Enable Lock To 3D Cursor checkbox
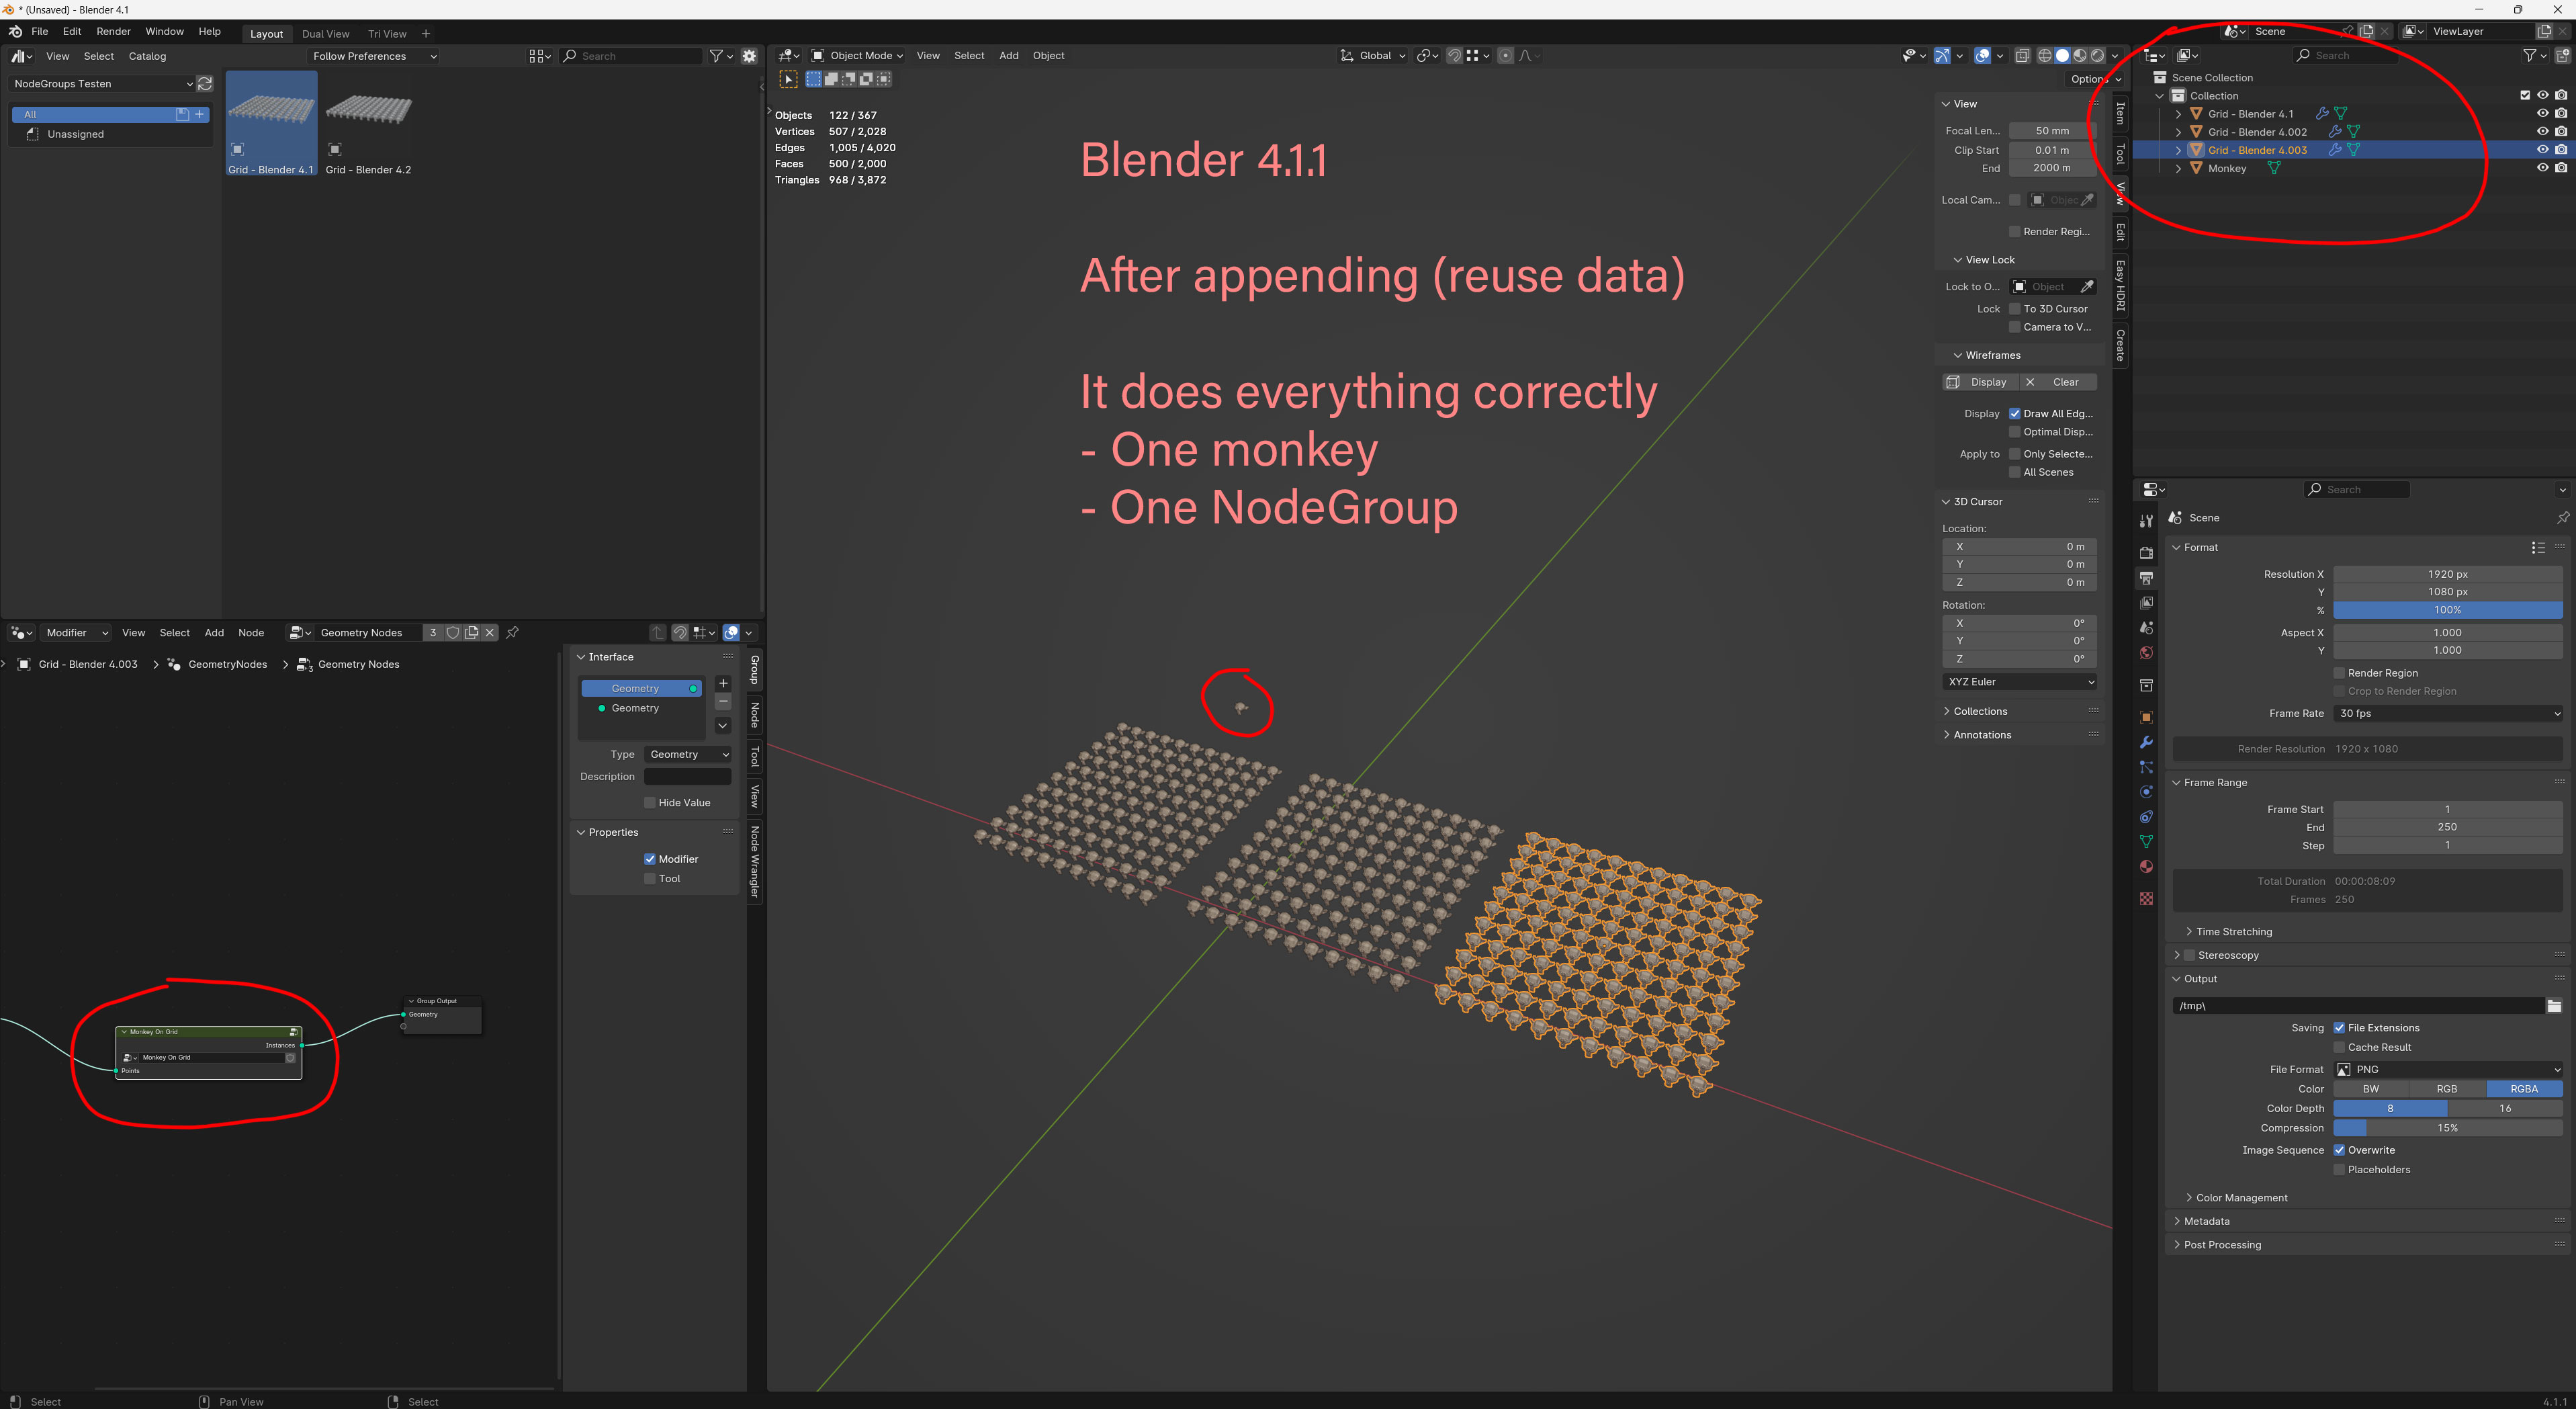Viewport: 2576px width, 1409px height. [2015, 309]
